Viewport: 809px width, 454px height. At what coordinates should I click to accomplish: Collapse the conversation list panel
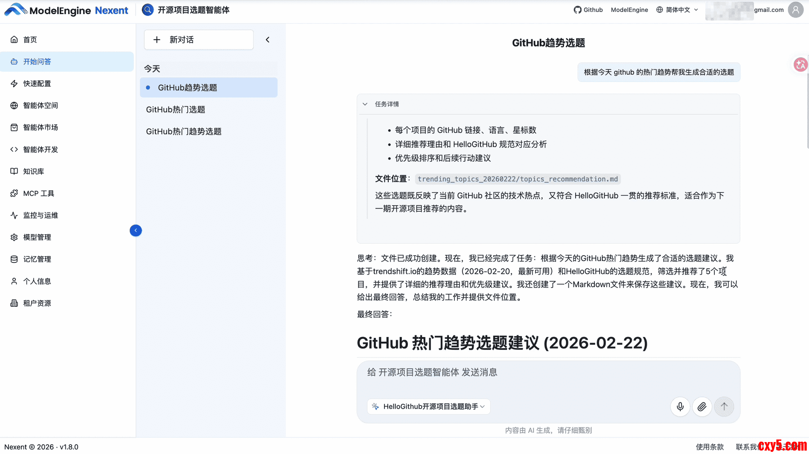point(268,40)
